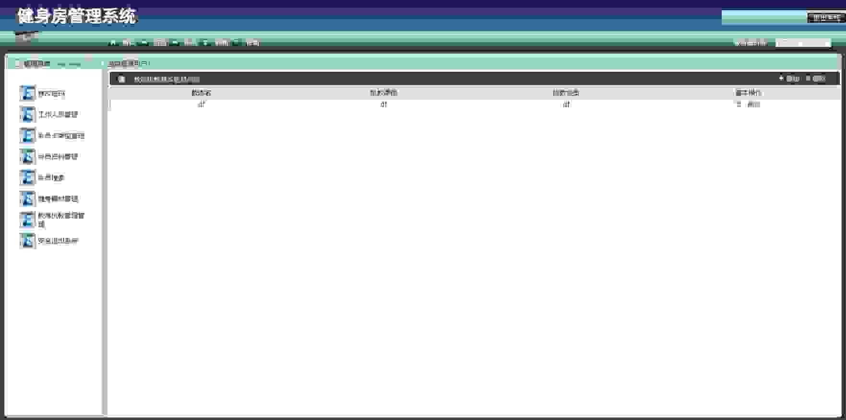Click the 退出系统 button in the header
This screenshot has width=846, height=420.
826,18
